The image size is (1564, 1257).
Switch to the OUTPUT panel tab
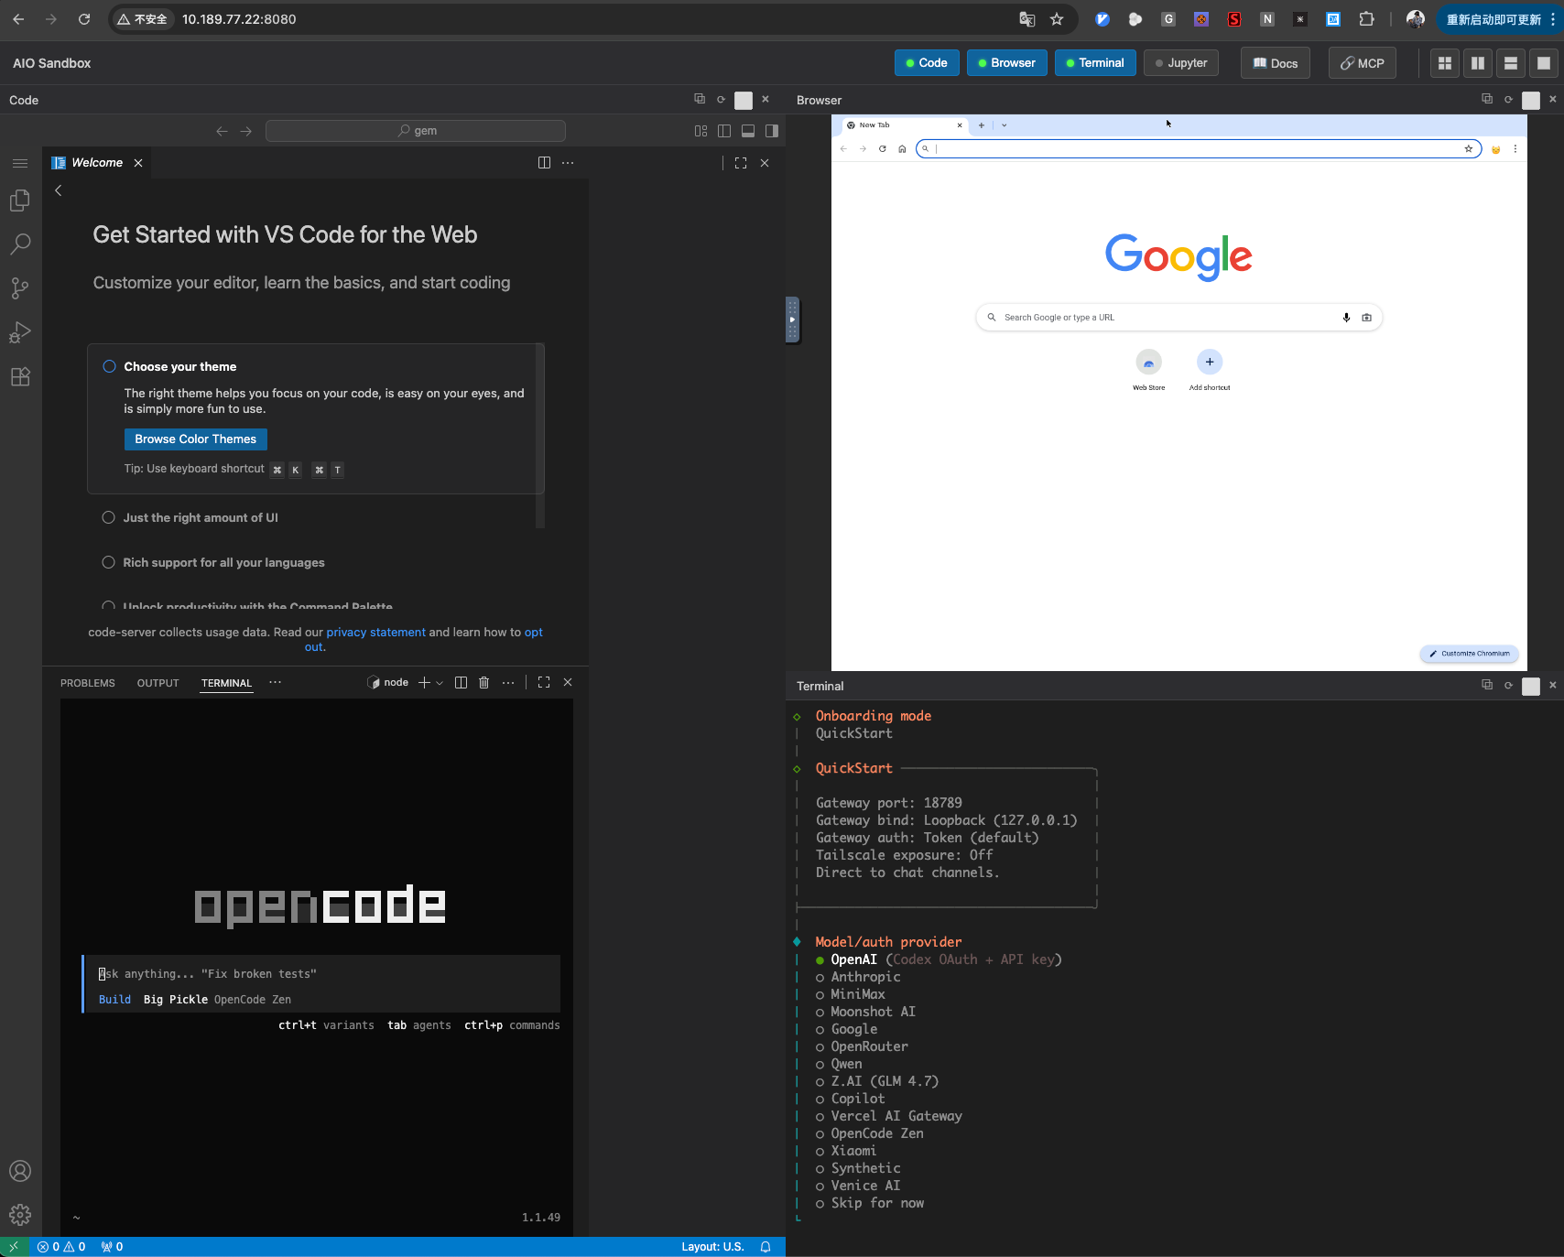(x=157, y=684)
